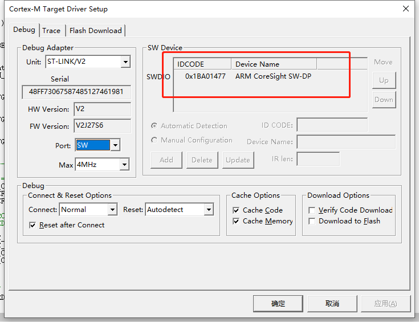Move device Up in list
Screen dimensions: 419x322
coord(384,80)
